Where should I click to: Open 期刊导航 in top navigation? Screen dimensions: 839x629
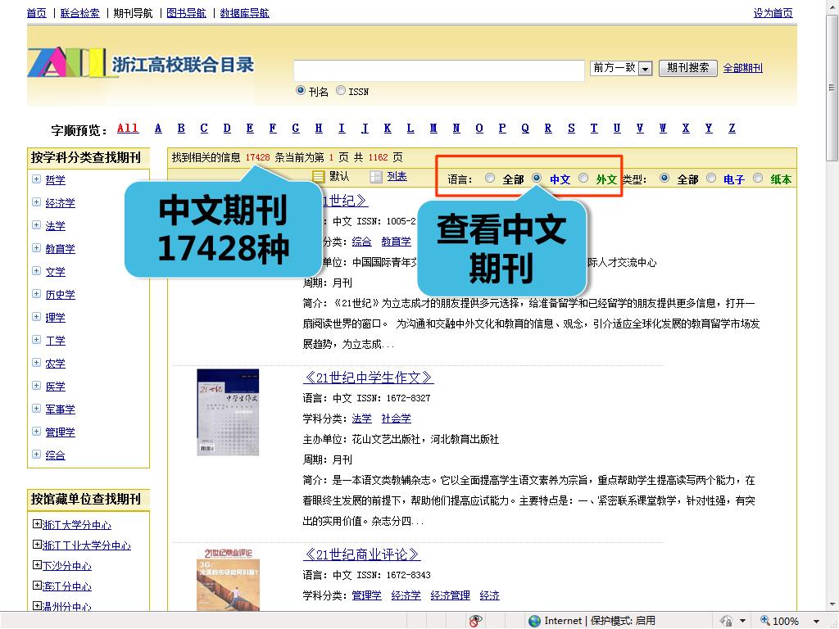pos(133,13)
